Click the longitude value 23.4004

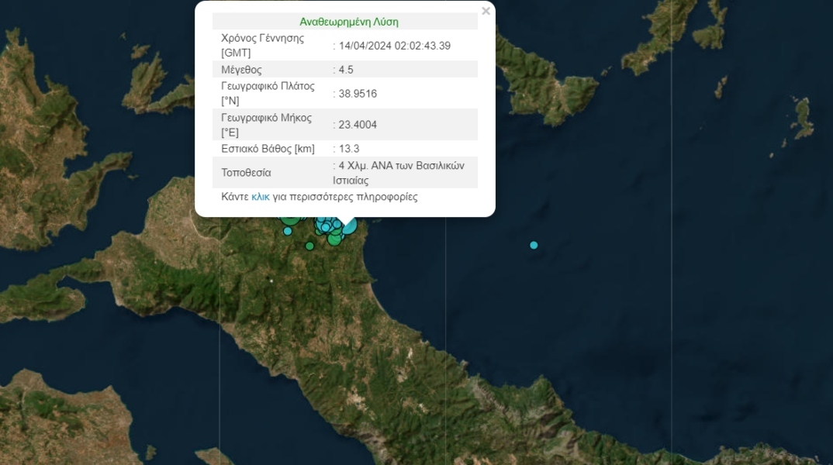(358, 125)
